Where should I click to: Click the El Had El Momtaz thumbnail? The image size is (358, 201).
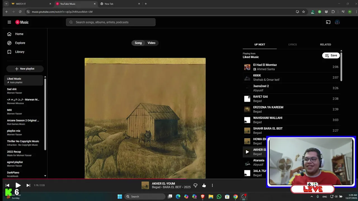(x=247, y=67)
